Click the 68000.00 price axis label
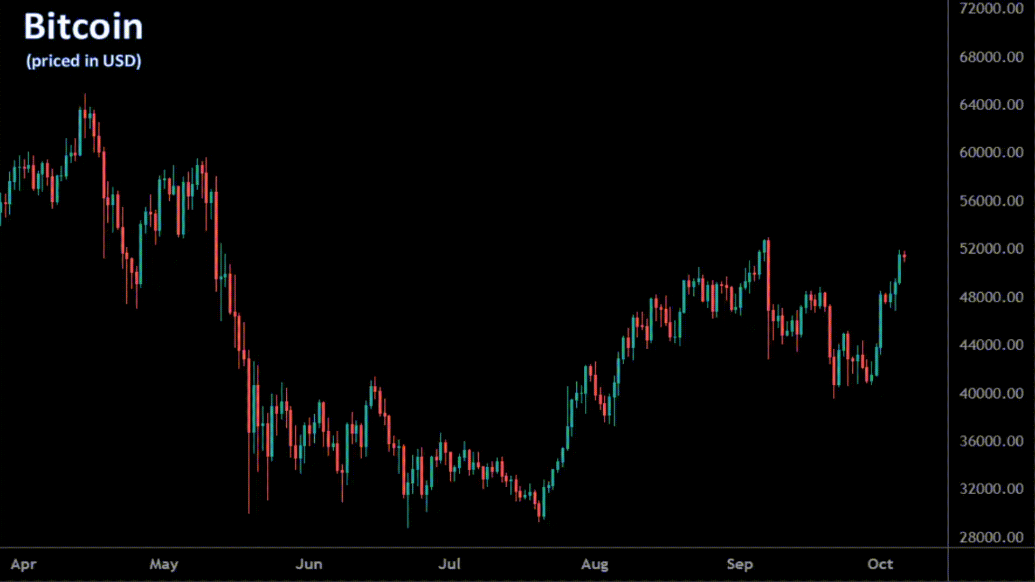 click(991, 57)
